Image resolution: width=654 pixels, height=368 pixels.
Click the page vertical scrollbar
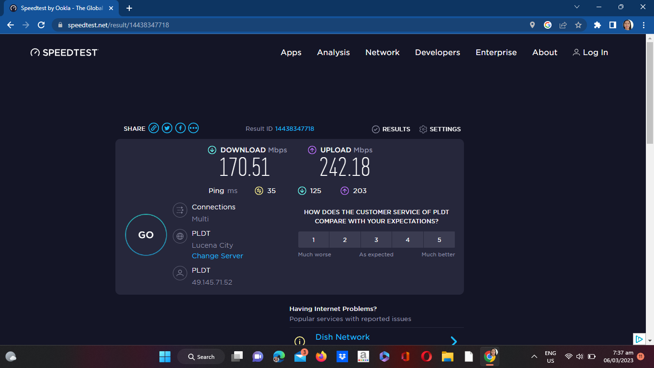(x=650, y=93)
